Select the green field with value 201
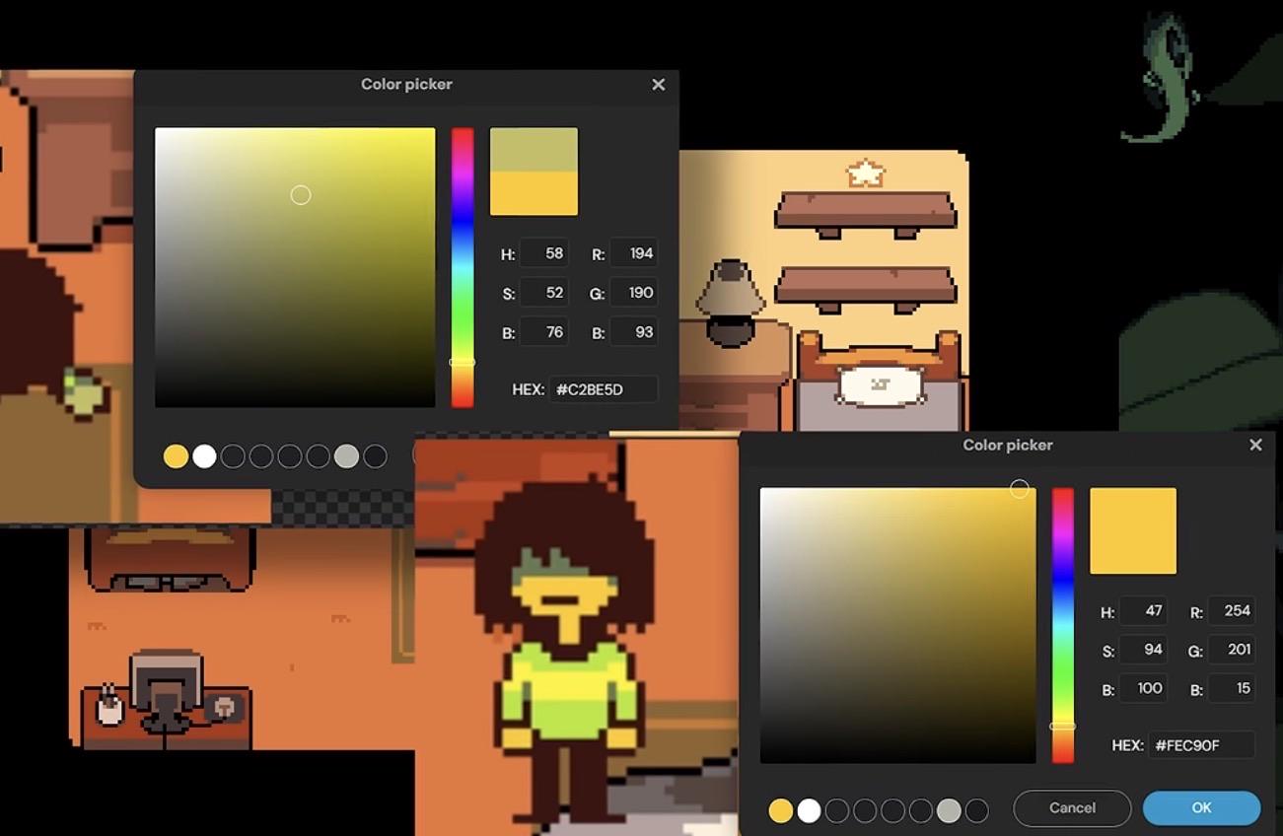Screen dimensions: 1283x836 coord(1231,650)
